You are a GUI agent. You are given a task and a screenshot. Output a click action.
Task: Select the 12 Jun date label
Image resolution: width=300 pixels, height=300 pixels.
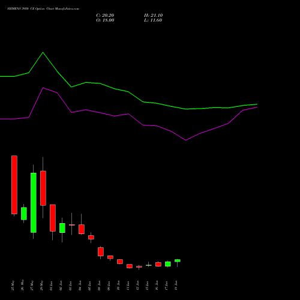[138, 286]
